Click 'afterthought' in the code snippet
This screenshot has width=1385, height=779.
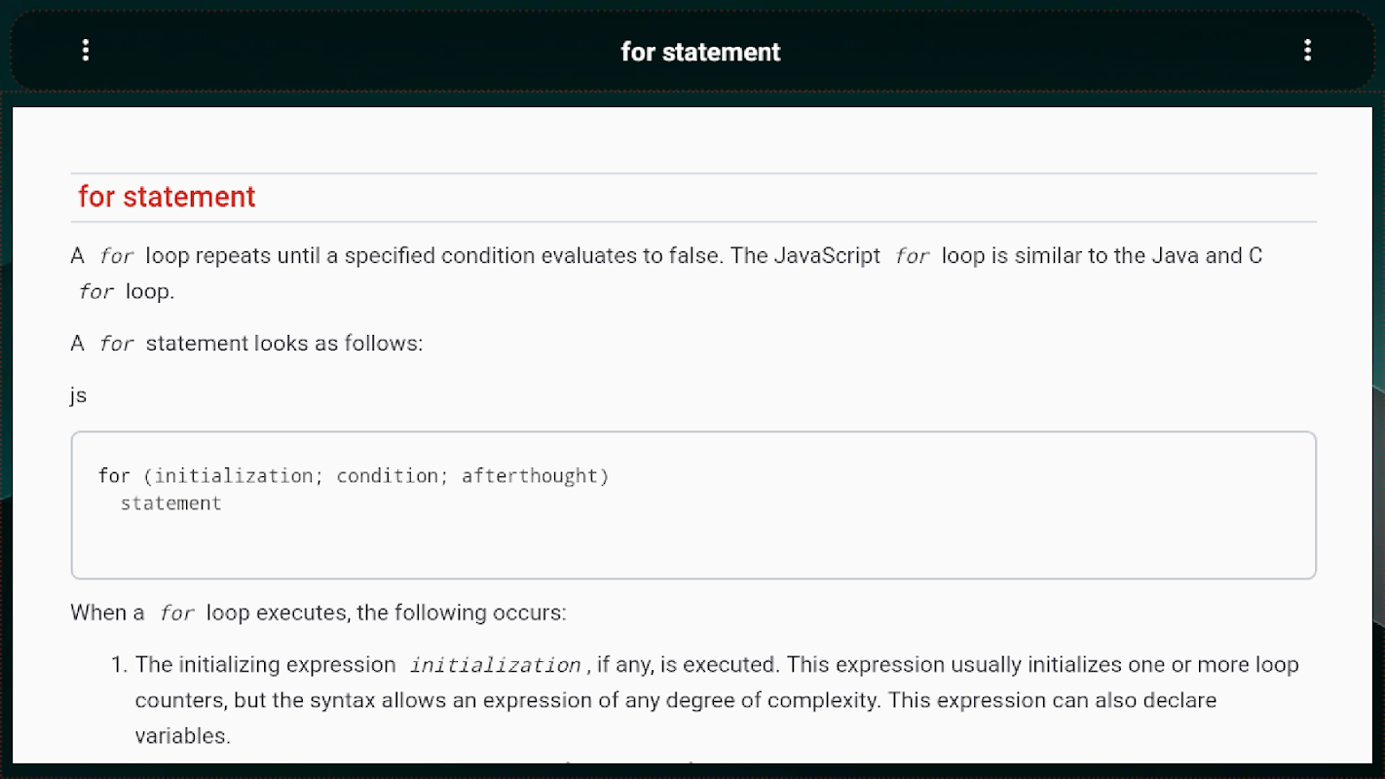[x=531, y=476]
